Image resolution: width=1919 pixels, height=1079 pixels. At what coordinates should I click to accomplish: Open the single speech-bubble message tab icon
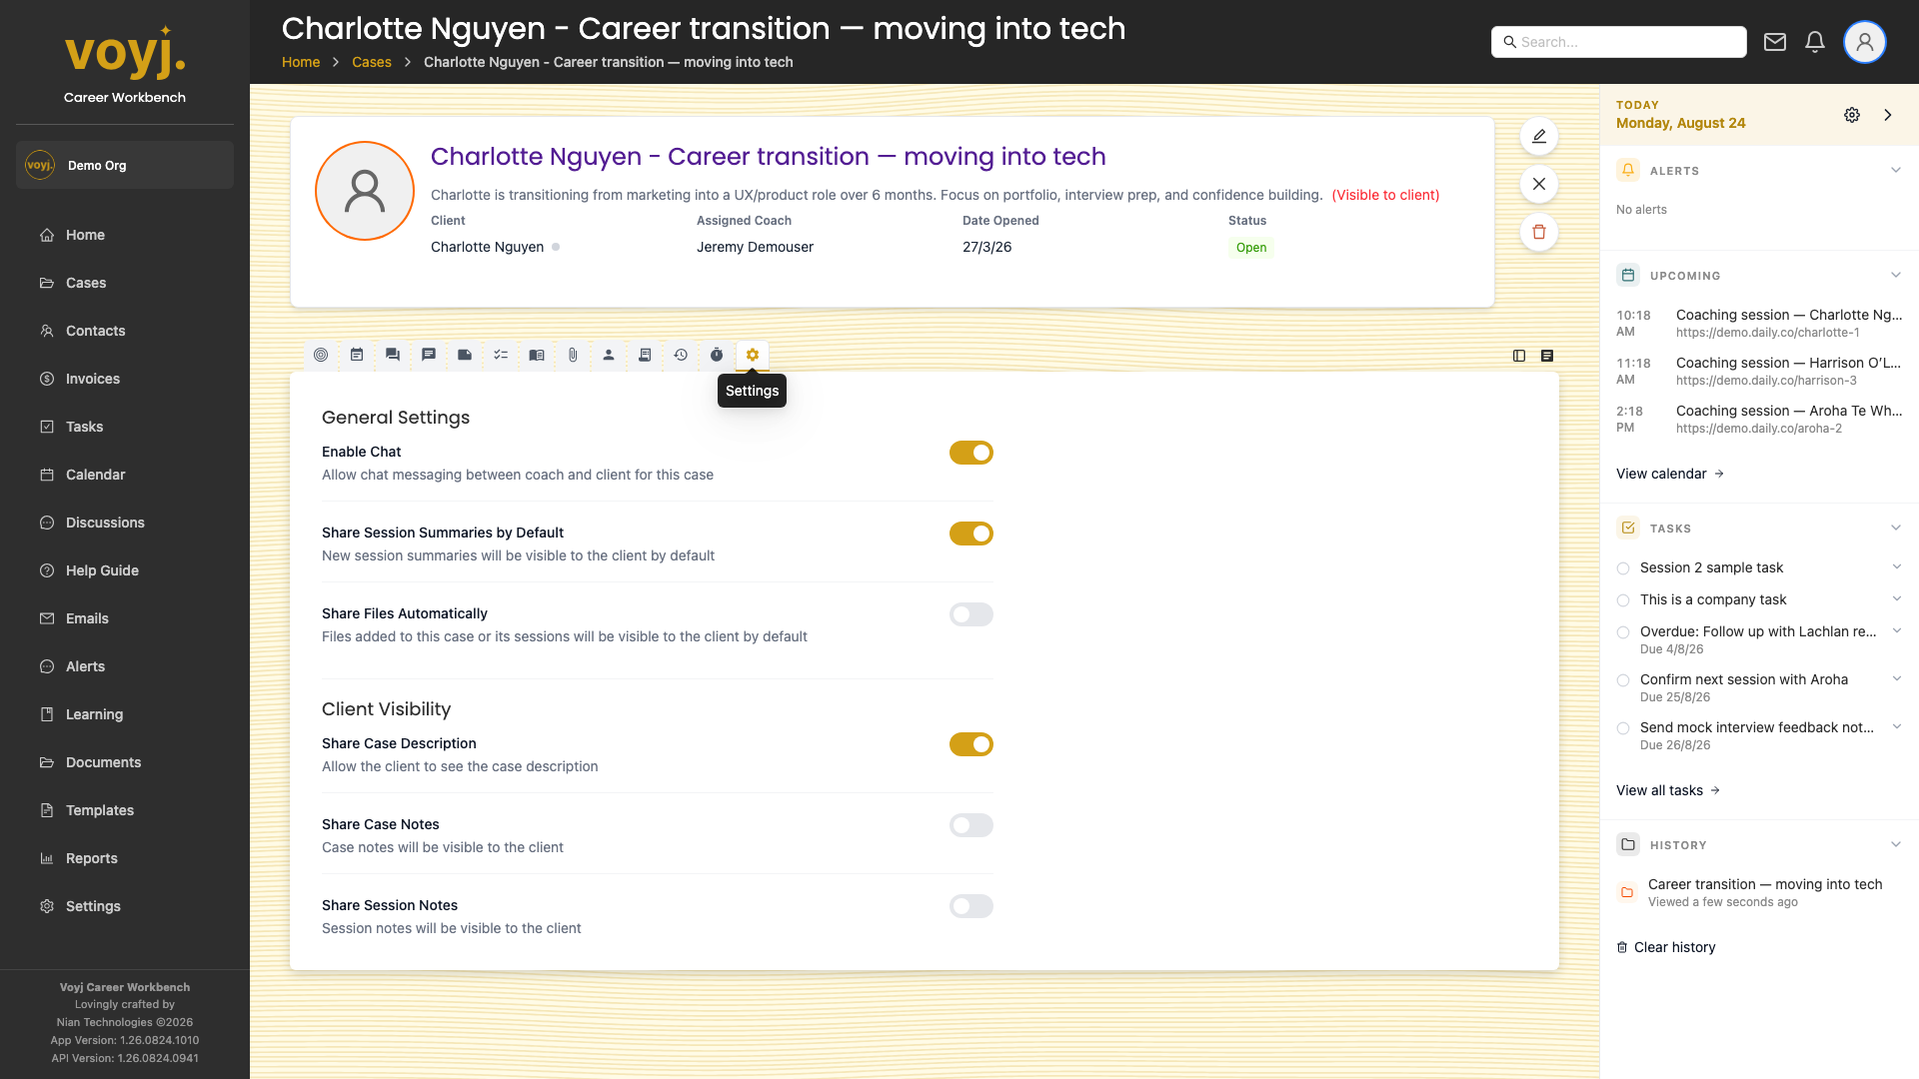[429, 355]
